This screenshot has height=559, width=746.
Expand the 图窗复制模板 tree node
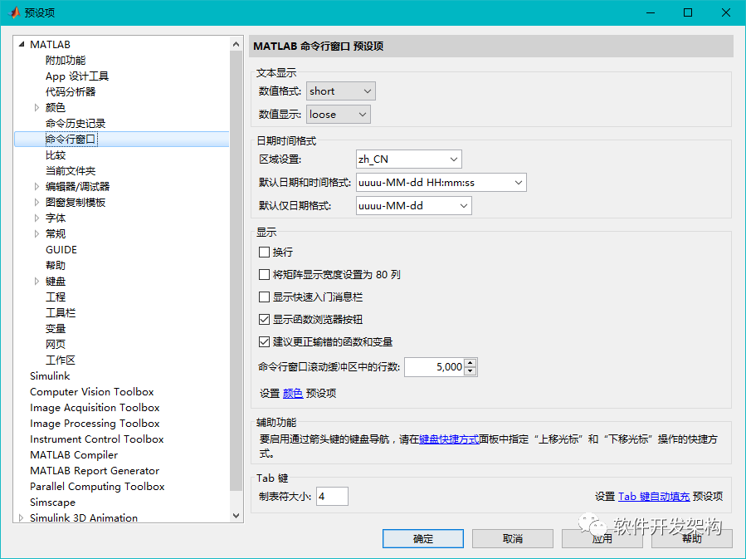37,203
